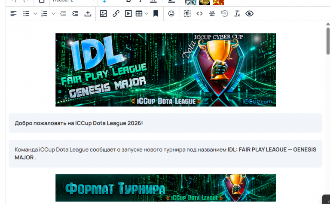
Task: Click the scrollbar up arrow
Action: click(328, 24)
